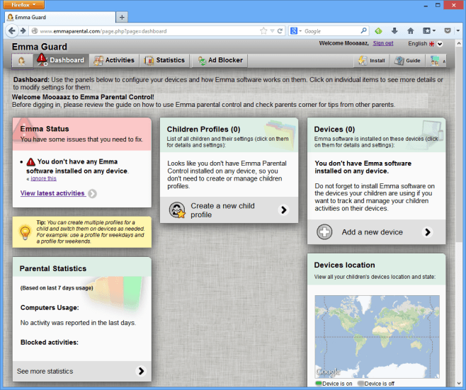466x390 pixels.
Task: Click the child profile star icon
Action: [x=177, y=210]
